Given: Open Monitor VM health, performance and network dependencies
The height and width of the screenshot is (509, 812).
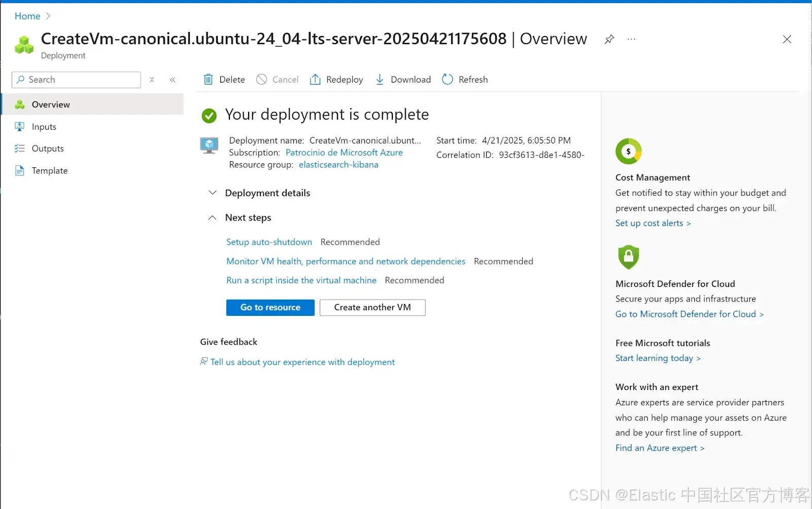Looking at the screenshot, I should 346,261.
